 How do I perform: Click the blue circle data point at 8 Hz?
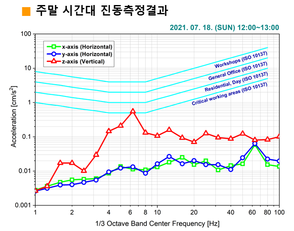(x=146, y=173)
